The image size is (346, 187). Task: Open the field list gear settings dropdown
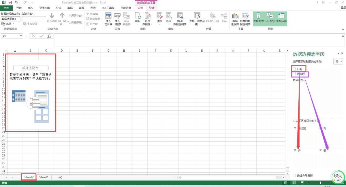click(338, 61)
